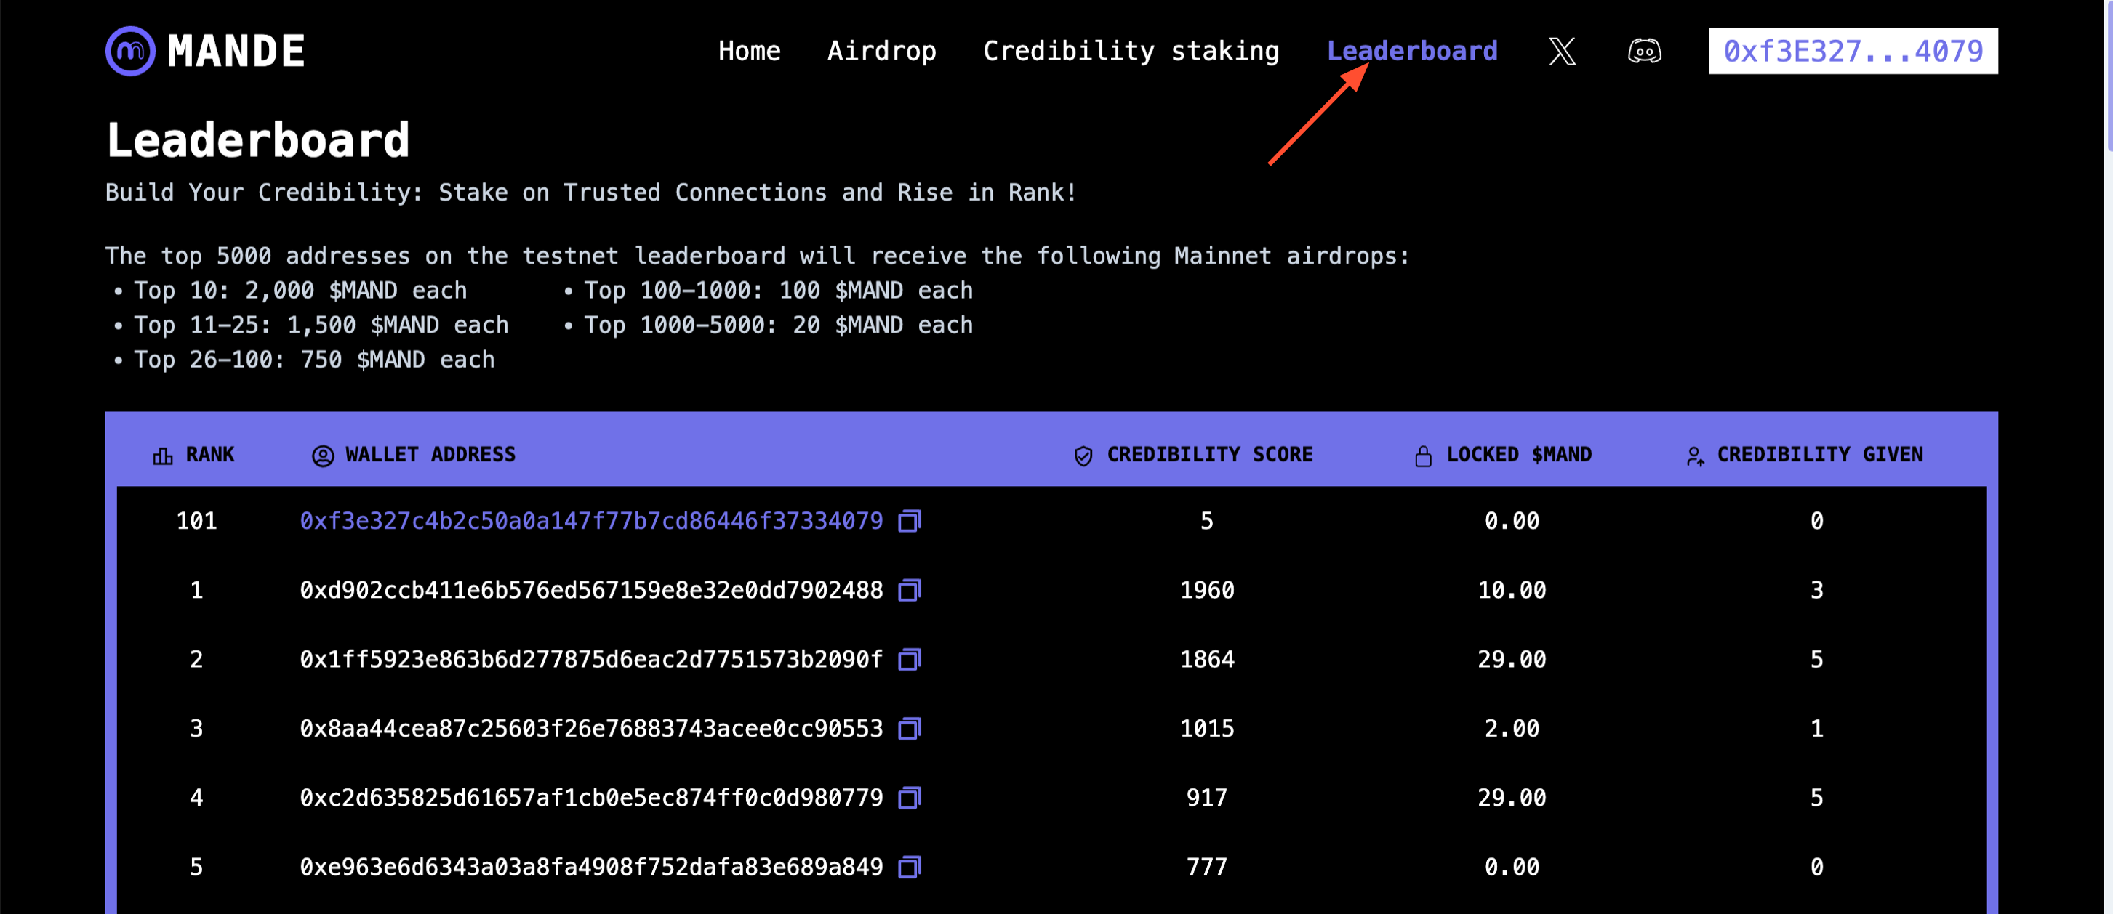
Task: Click connected wallet button 0xf3E327...4079
Action: (1853, 51)
